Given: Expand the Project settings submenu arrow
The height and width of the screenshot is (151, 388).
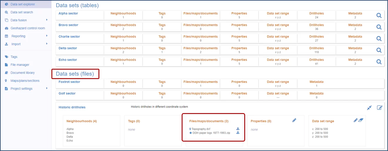Looking at the screenshot, I should tap(47, 88).
